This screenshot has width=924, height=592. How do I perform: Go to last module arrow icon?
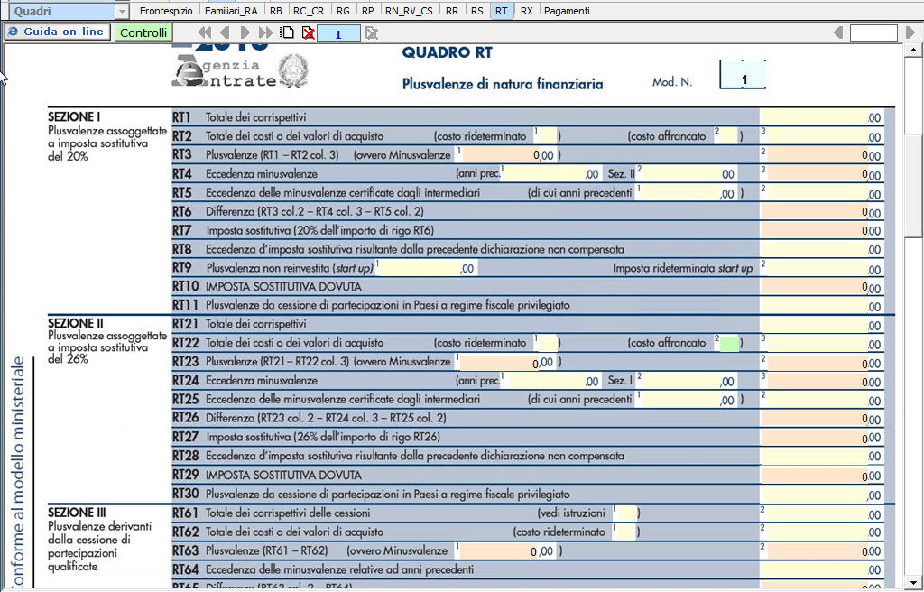point(266,33)
